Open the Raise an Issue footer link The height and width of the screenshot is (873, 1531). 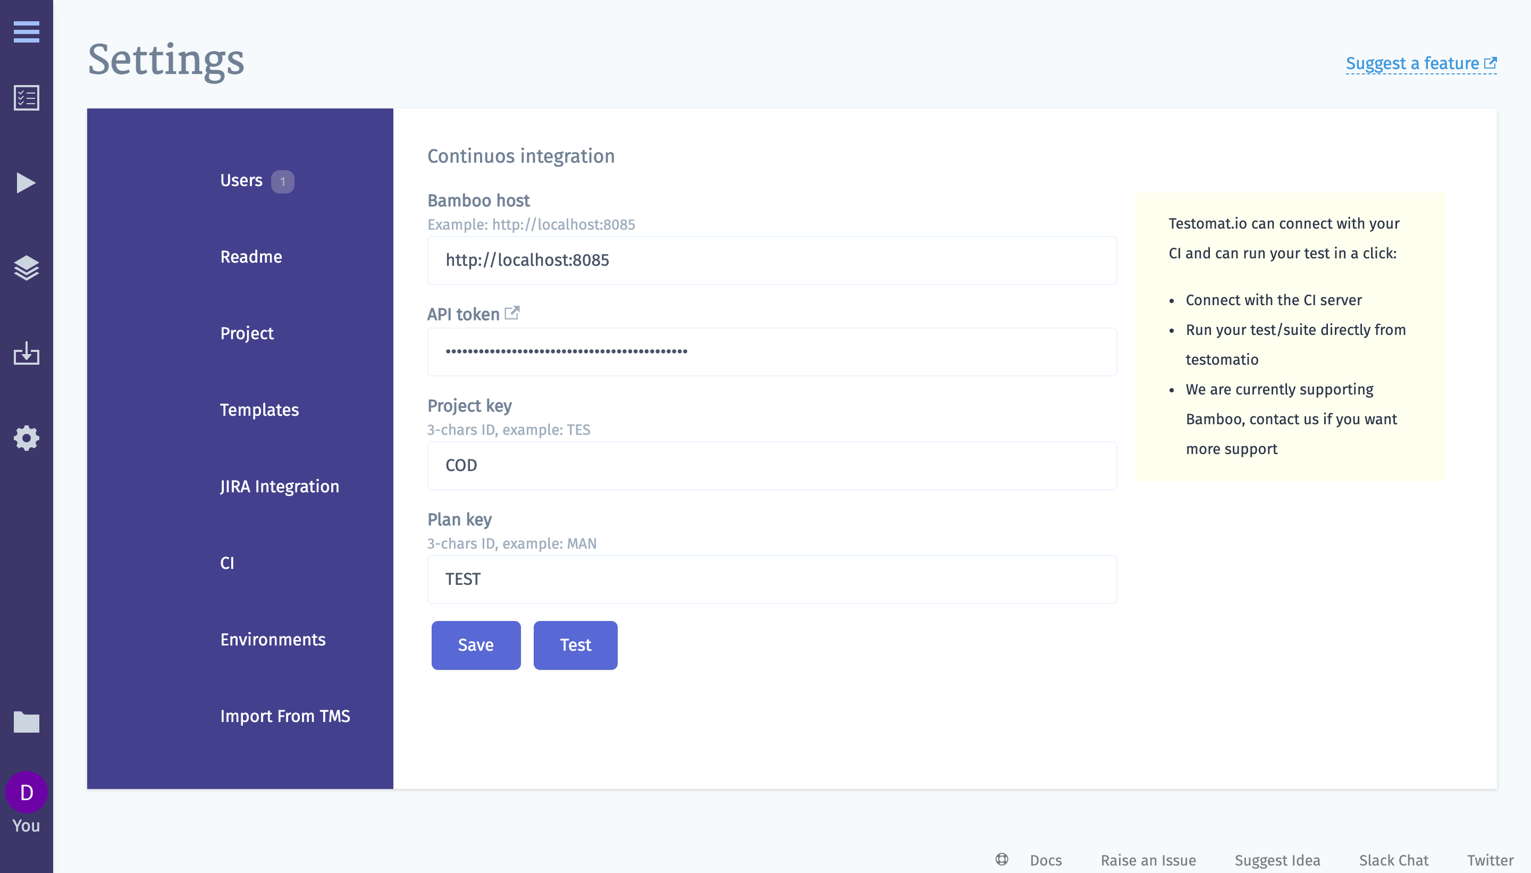tap(1148, 860)
